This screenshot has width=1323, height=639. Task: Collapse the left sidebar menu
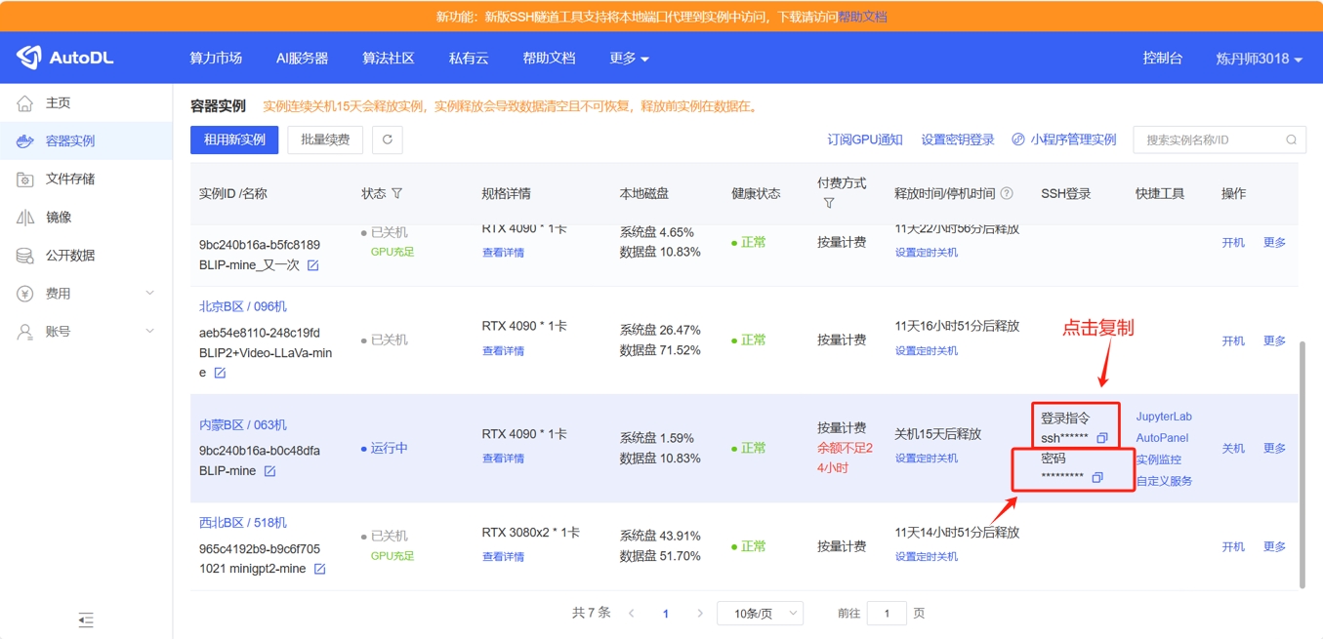coord(86,619)
